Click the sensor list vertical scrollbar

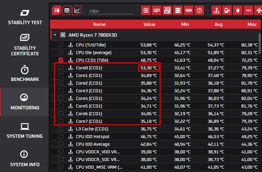pos(260,44)
